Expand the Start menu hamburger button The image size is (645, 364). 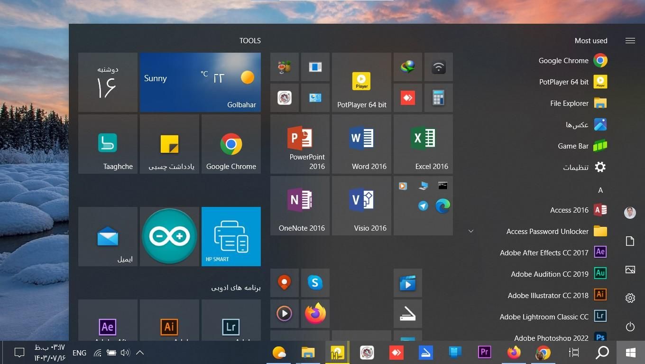pyautogui.click(x=630, y=41)
